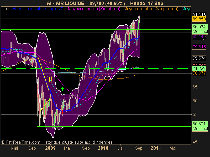Select the steep yellow downward trend line
Image resolution: width=210 pixels, height=157 pixels.
[x=44, y=75]
